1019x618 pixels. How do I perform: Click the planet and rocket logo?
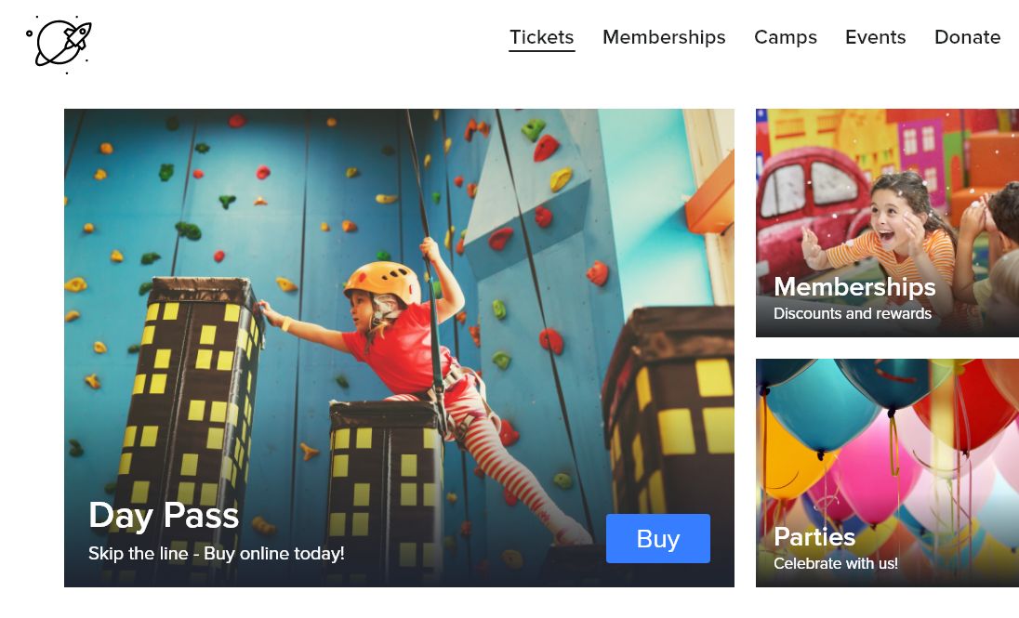(60, 43)
